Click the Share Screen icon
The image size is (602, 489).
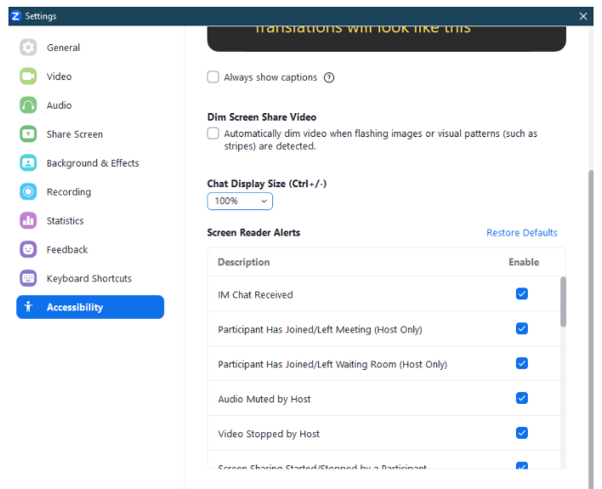click(28, 134)
